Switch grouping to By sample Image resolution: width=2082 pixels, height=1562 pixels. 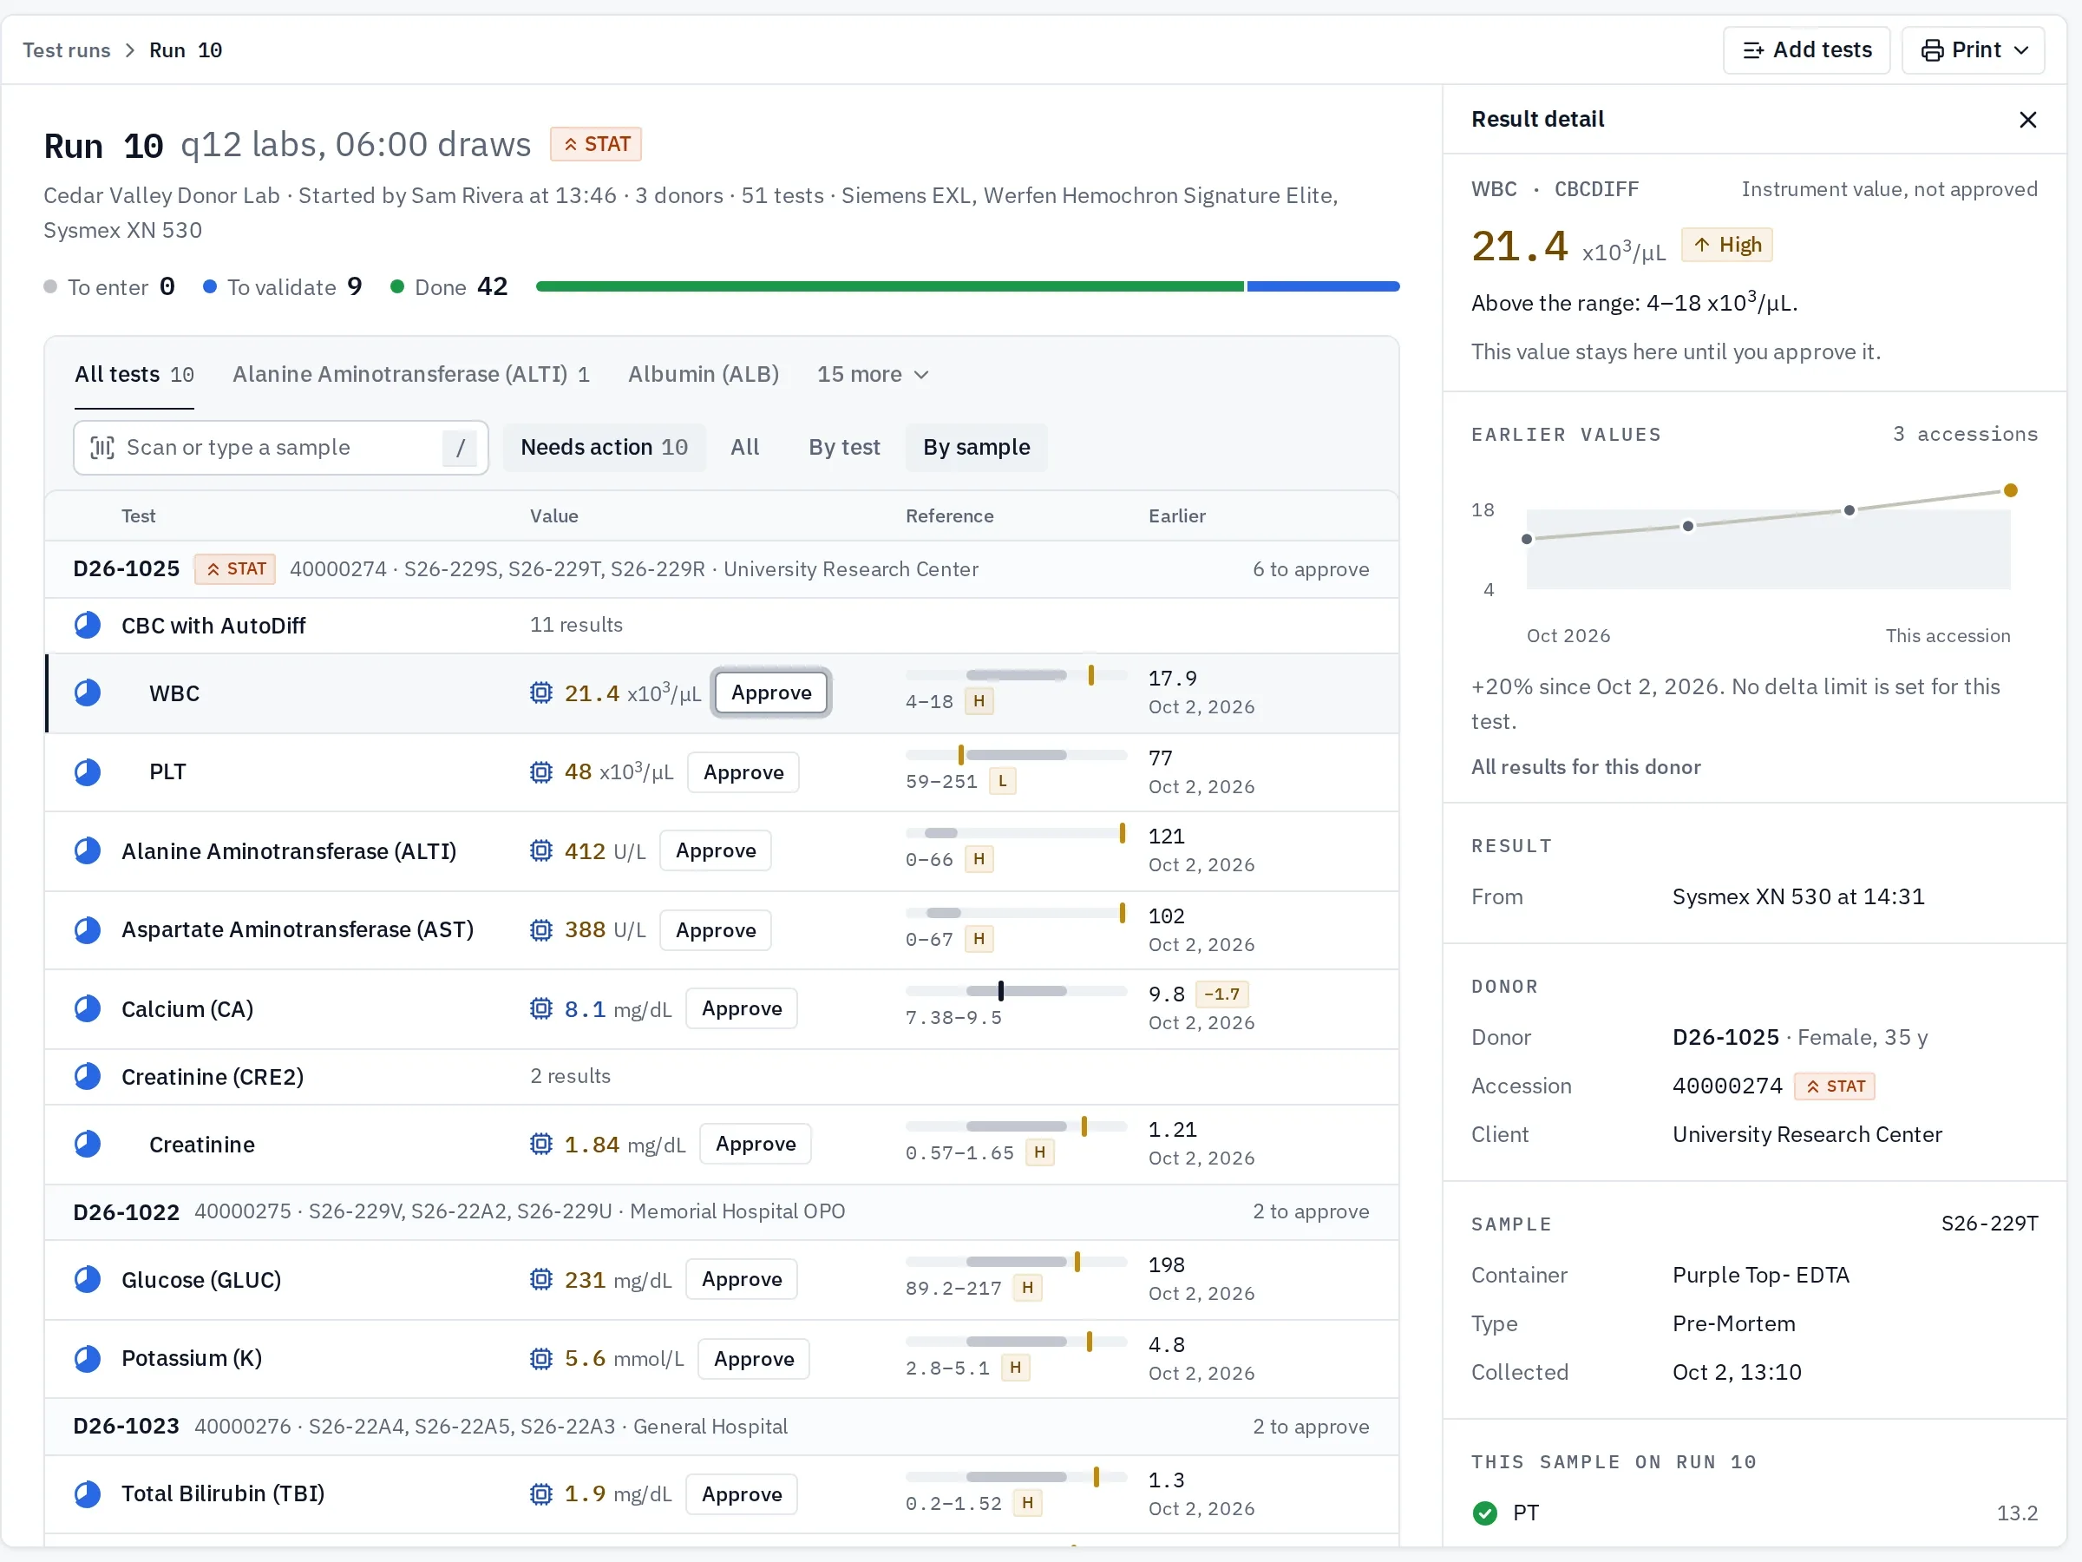976,447
